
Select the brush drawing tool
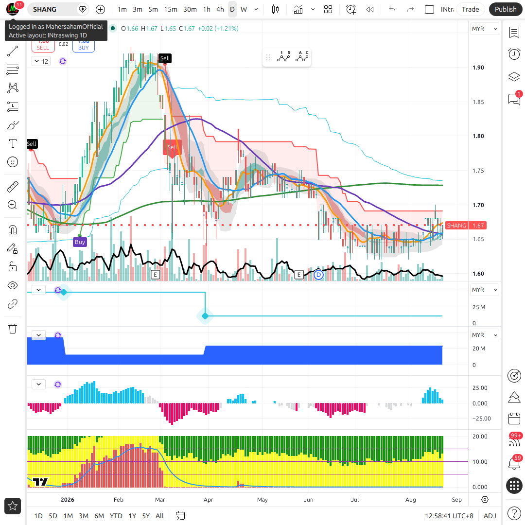[12, 125]
